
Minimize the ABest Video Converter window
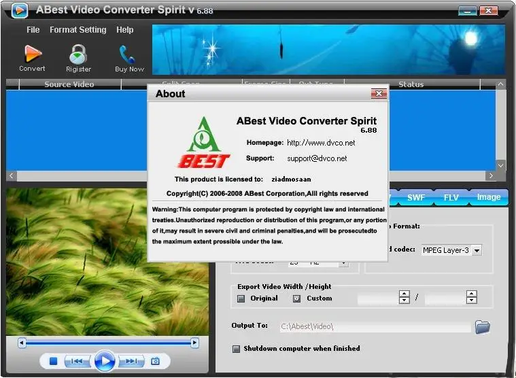coord(467,11)
